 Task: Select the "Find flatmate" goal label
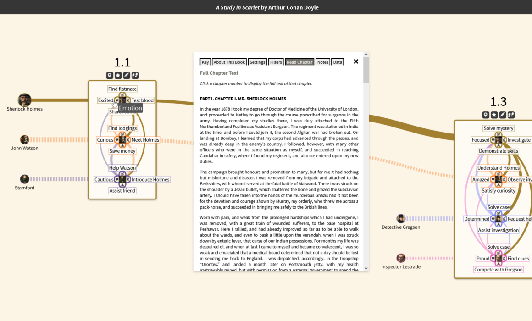122,89
